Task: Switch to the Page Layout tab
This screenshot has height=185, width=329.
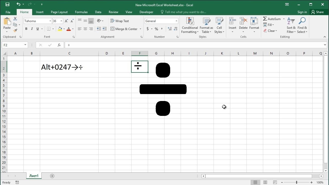Action: (x=59, y=12)
